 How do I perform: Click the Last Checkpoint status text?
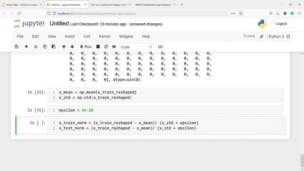tap(98, 24)
